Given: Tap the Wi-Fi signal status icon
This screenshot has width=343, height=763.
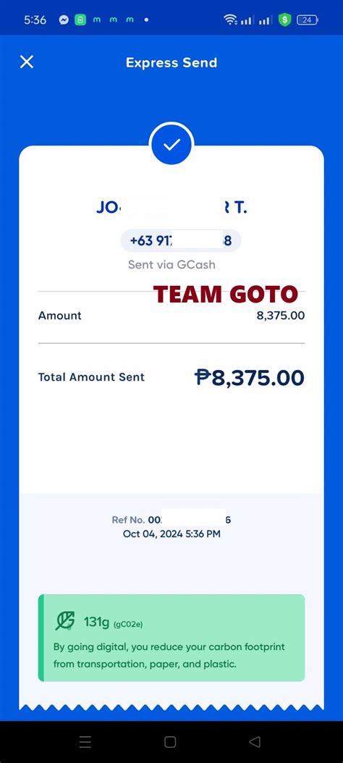Looking at the screenshot, I should tap(229, 20).
